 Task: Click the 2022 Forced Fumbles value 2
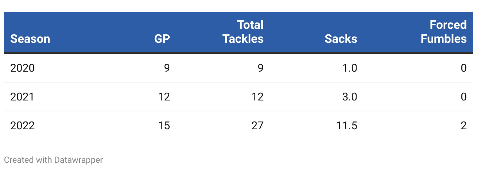(463, 126)
